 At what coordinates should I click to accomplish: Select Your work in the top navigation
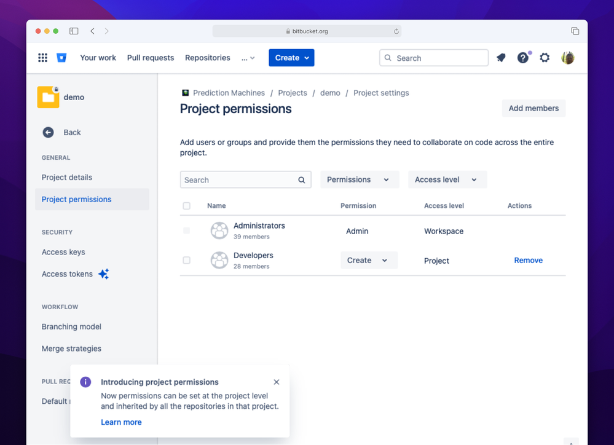click(x=98, y=57)
